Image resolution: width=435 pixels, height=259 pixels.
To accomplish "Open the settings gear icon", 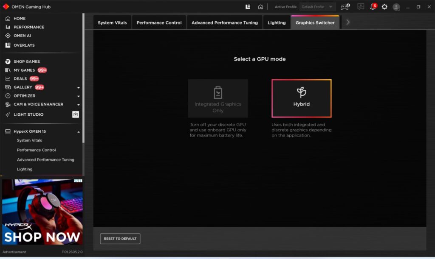I will (384, 7).
